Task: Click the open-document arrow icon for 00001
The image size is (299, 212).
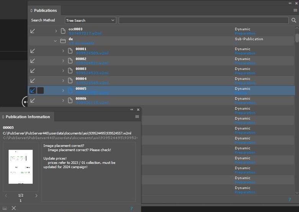Action: point(33,51)
